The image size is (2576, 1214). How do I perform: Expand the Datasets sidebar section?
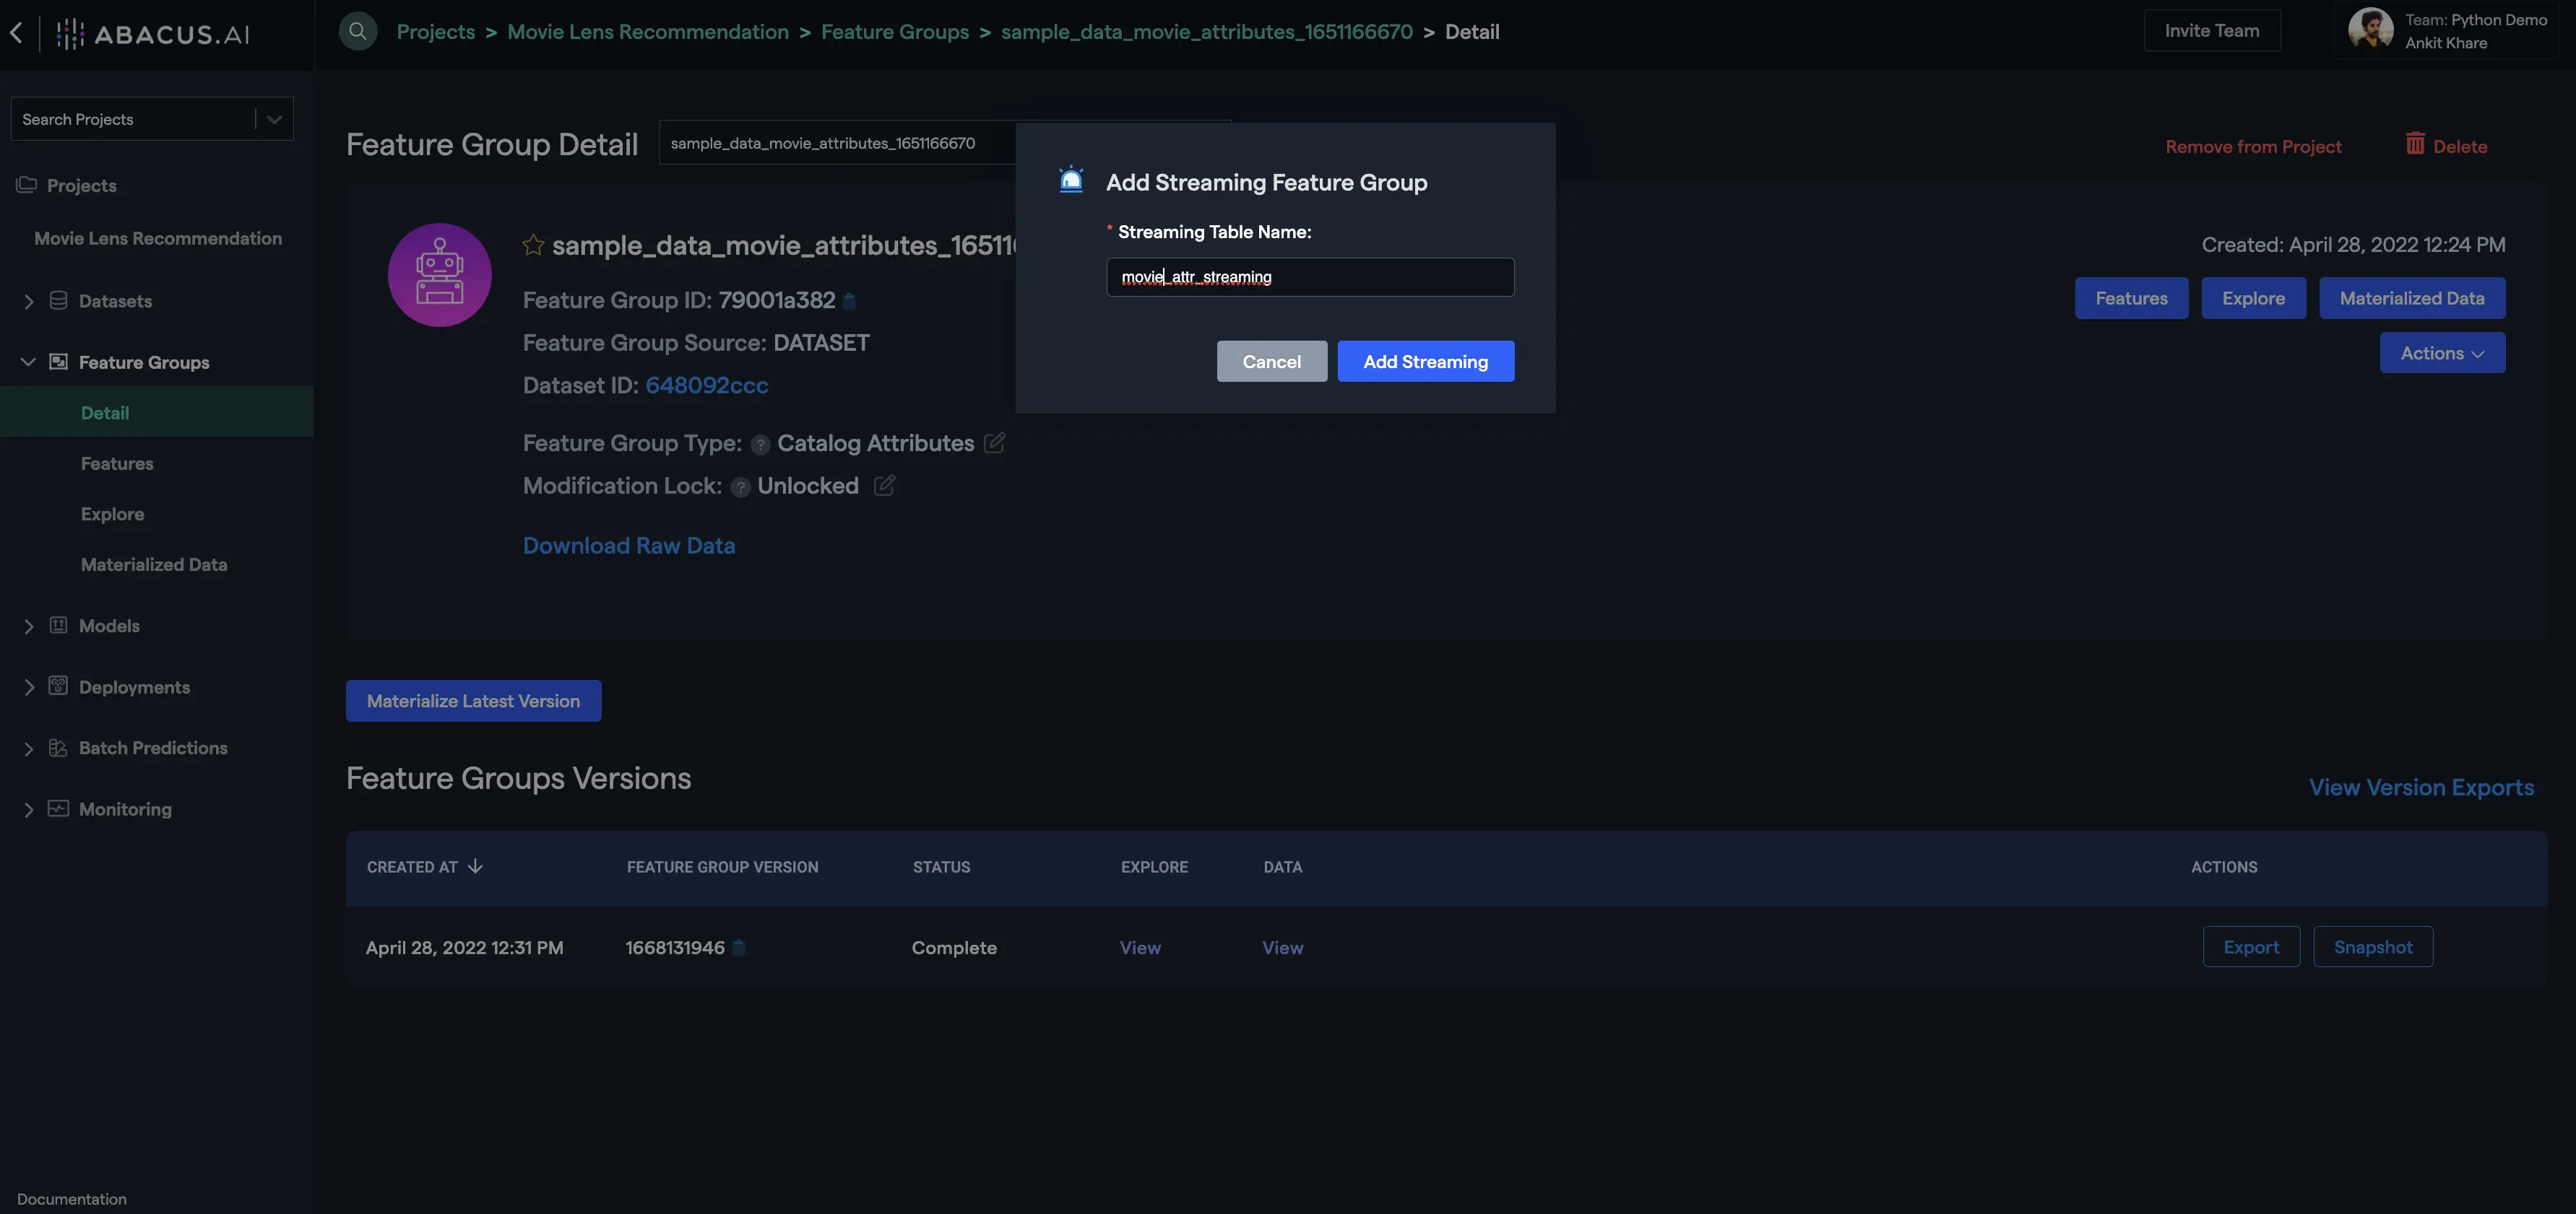click(28, 301)
